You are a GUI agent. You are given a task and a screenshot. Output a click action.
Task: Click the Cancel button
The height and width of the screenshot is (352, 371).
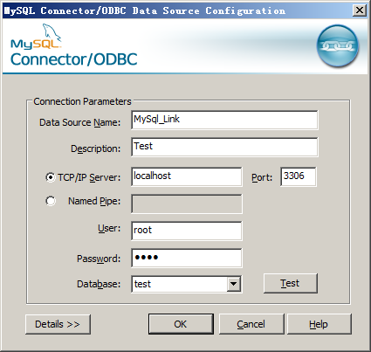(251, 324)
